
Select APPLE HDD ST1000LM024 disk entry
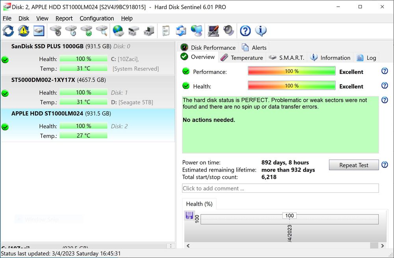coord(88,125)
